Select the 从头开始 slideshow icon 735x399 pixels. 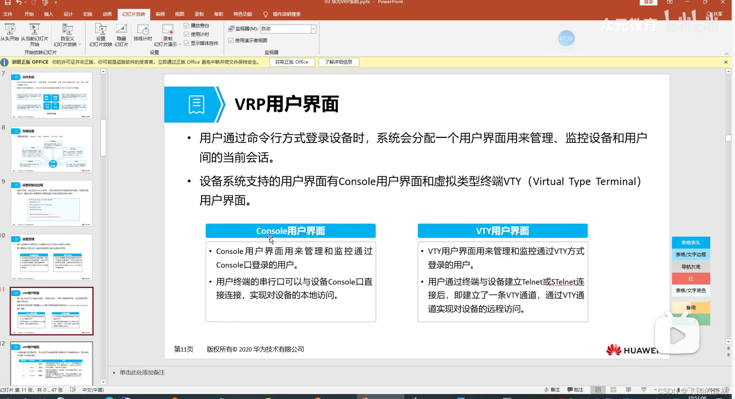(x=10, y=33)
